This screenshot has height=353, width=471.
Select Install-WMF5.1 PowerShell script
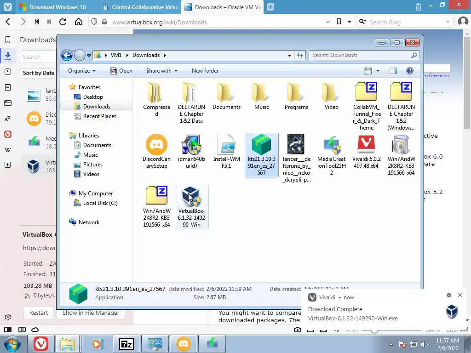(x=226, y=151)
